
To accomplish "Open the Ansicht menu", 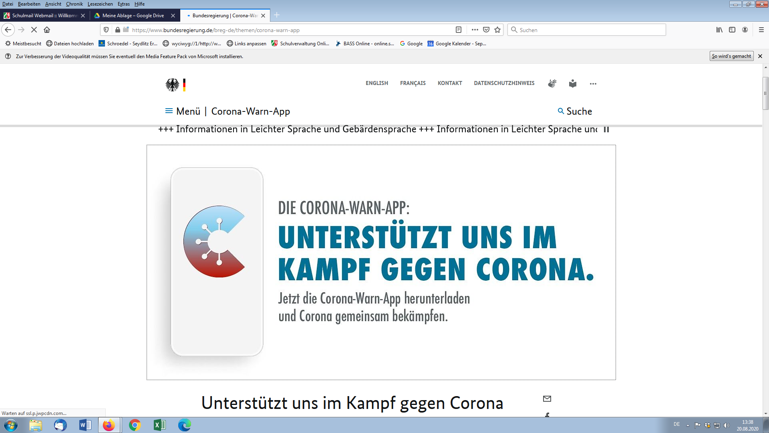I will coord(53,4).
